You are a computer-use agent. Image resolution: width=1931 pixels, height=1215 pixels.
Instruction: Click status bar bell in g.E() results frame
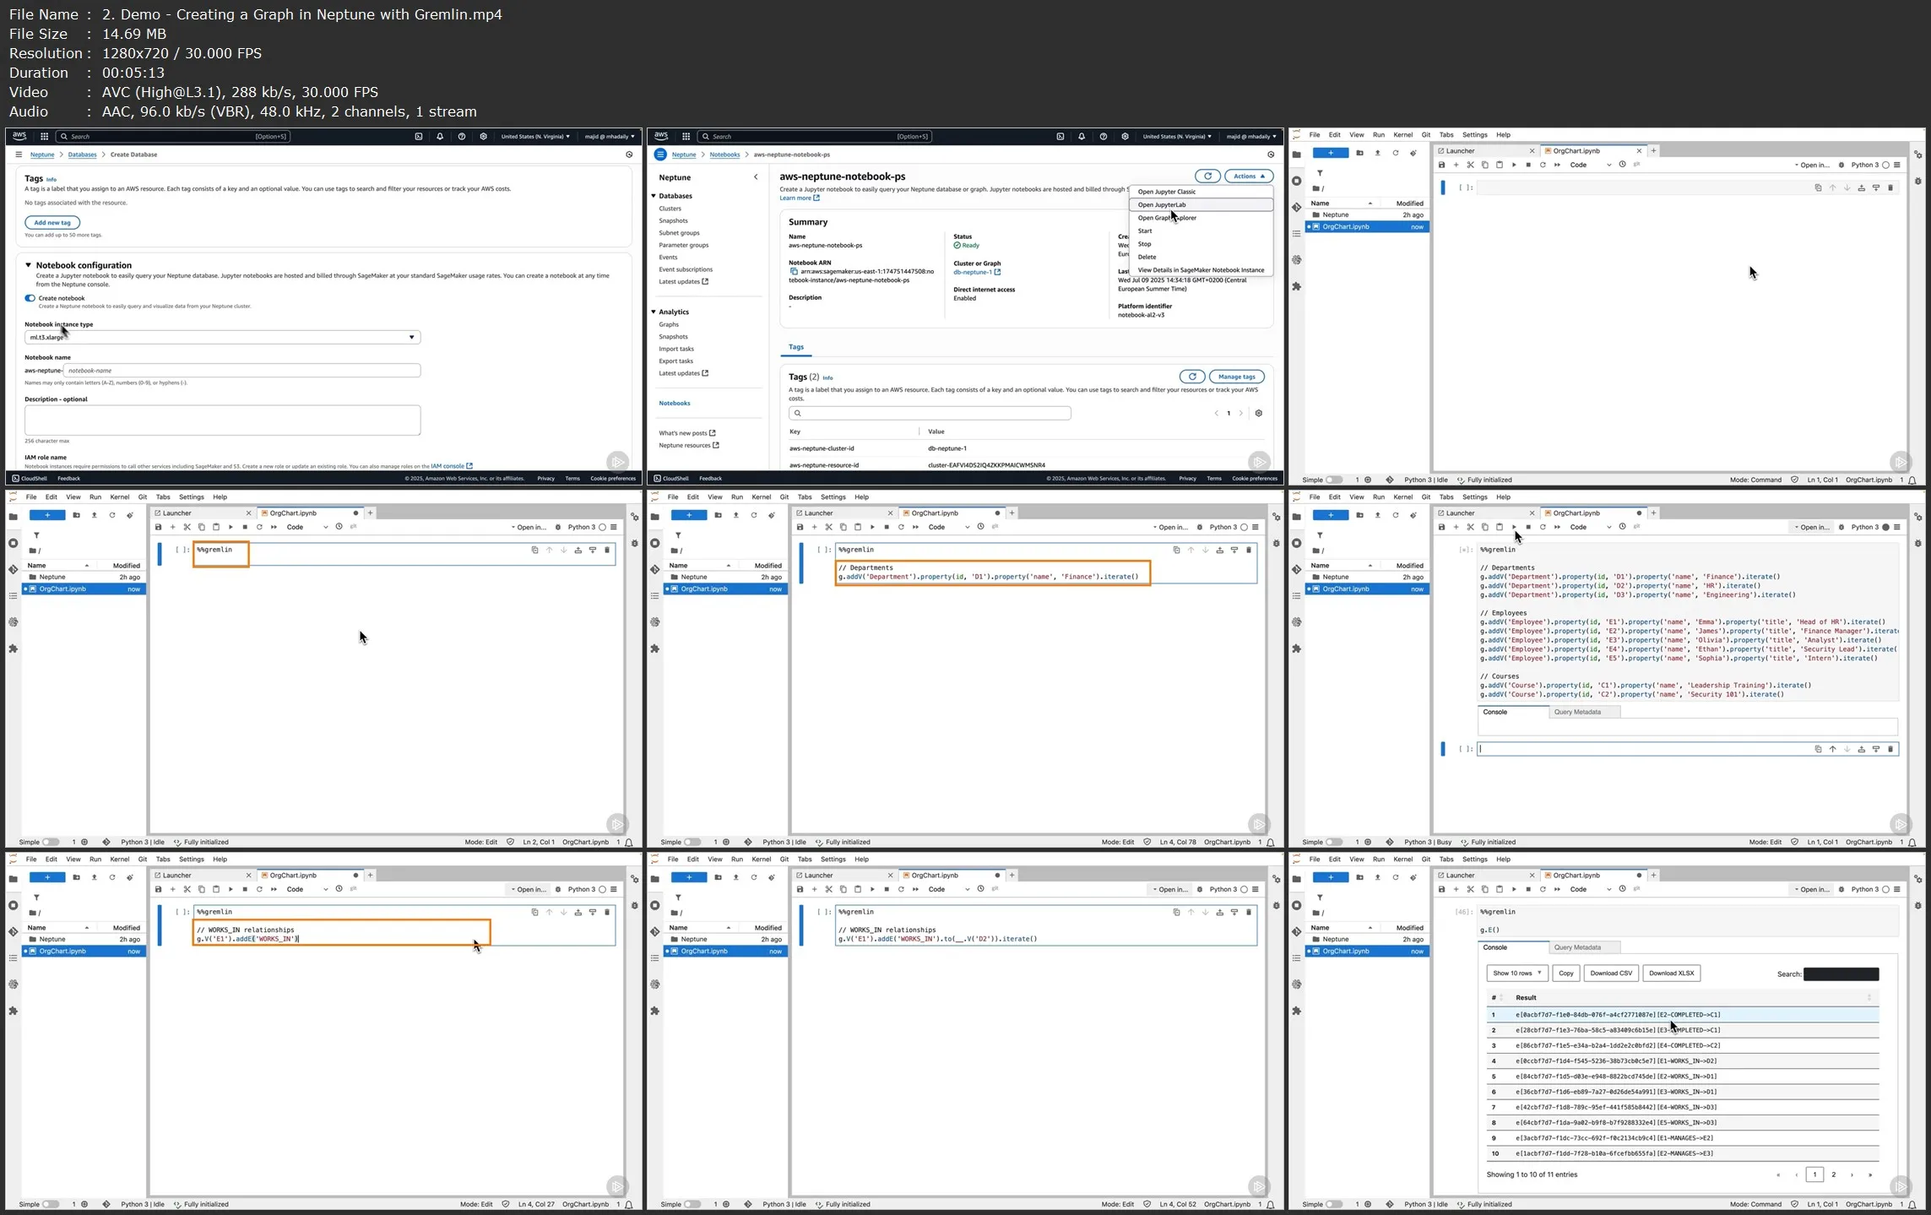[1912, 1205]
